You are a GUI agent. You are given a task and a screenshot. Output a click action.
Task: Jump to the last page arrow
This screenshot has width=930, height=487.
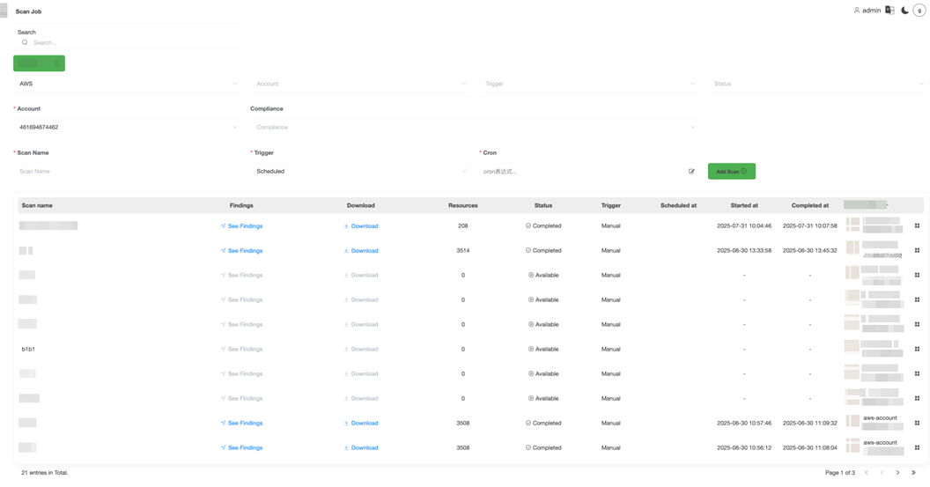[x=913, y=473]
